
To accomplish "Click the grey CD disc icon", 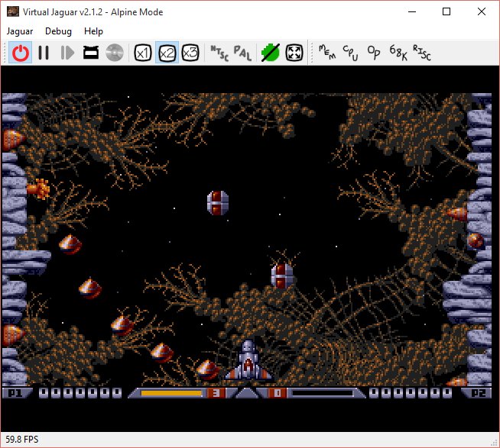I will tap(115, 53).
